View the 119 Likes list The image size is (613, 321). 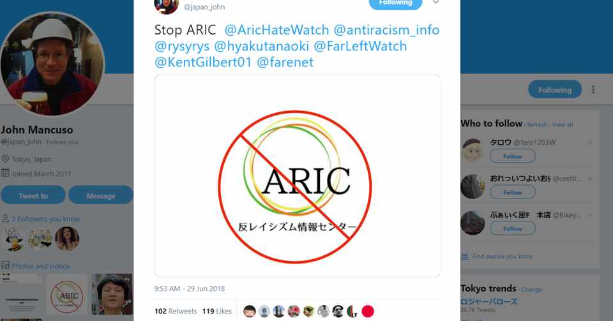(x=217, y=311)
